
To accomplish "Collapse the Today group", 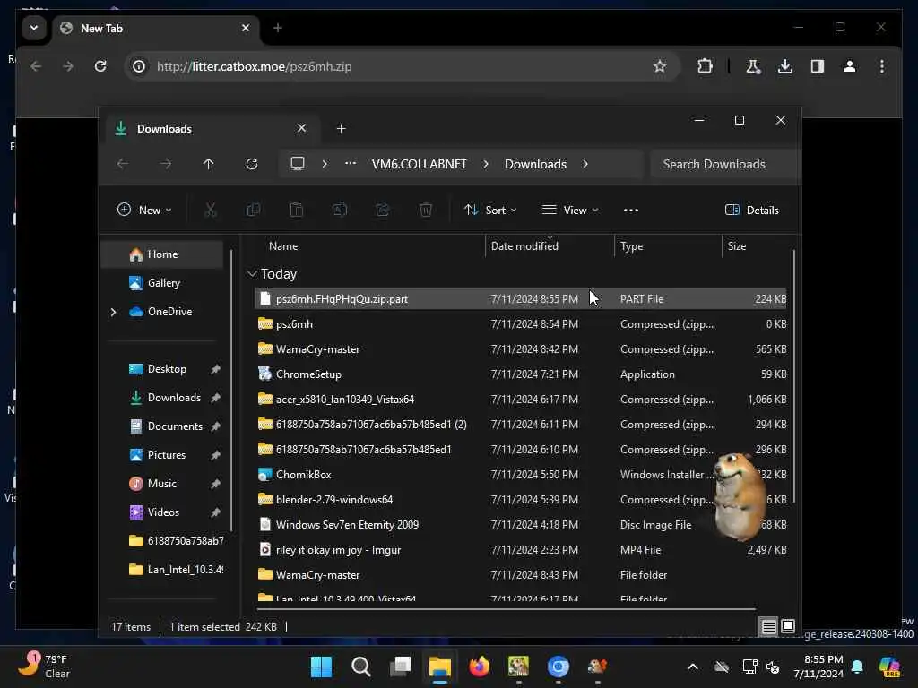I will 252,274.
